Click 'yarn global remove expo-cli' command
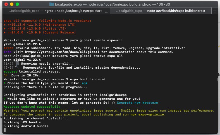Screen dimensions: 220x135 point(96,56)
